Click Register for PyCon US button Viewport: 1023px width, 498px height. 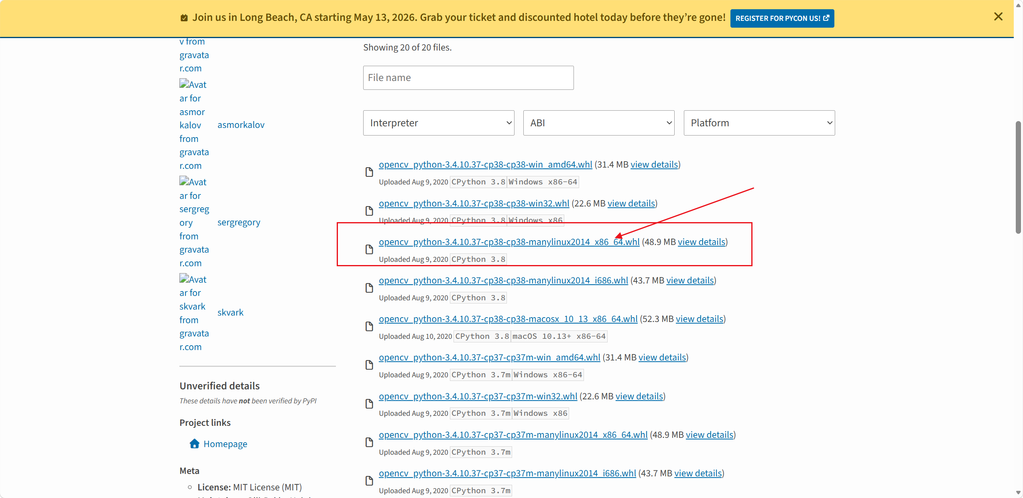(782, 18)
